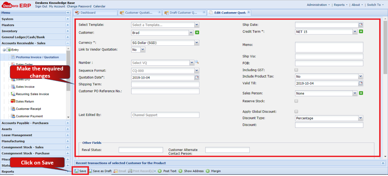This screenshot has height=176, width=388.
Task: Click Calendar link in header
Action: coord(99,6)
